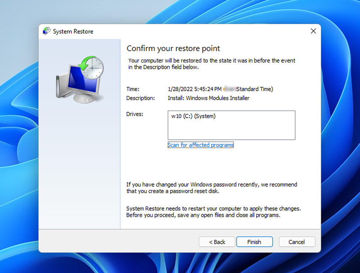
Task: Open the Scan for affected programs link
Action: pyautogui.click(x=201, y=145)
